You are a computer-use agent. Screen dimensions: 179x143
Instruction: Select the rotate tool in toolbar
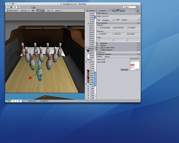click(15, 7)
